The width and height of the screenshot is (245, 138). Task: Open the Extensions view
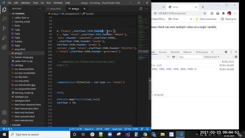pyautogui.click(x=4, y=47)
